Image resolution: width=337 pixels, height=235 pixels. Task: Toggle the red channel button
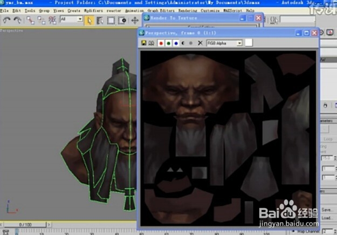pyautogui.click(x=161, y=43)
